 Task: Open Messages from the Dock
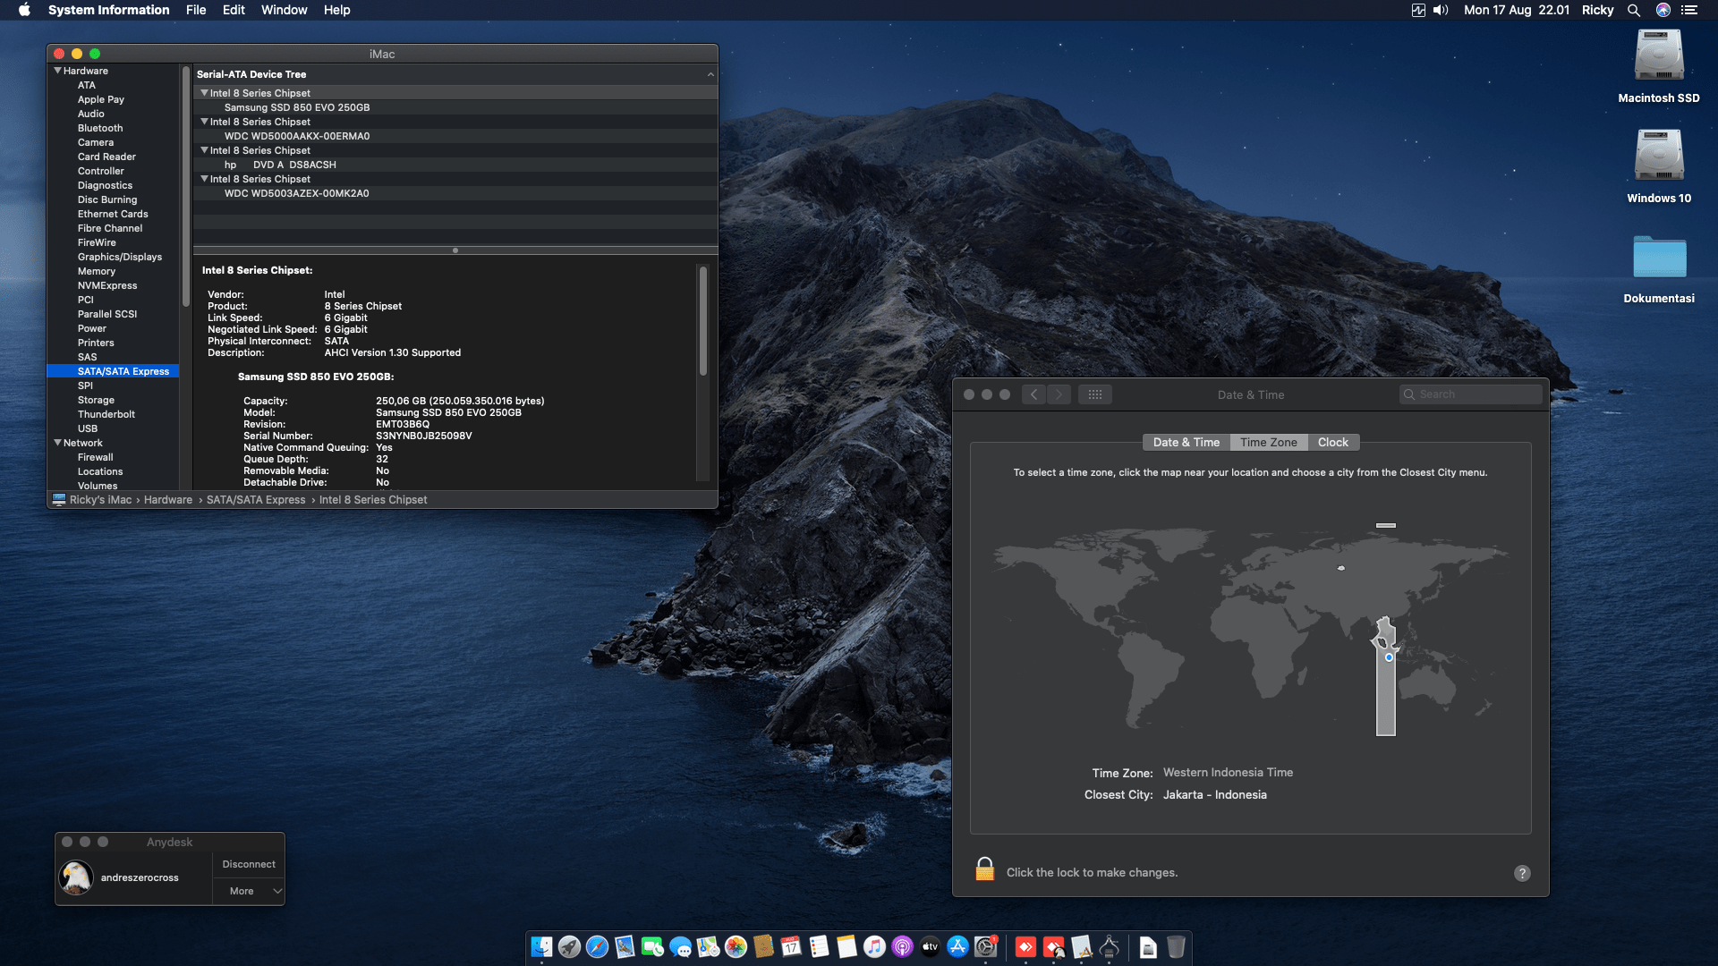click(680, 946)
